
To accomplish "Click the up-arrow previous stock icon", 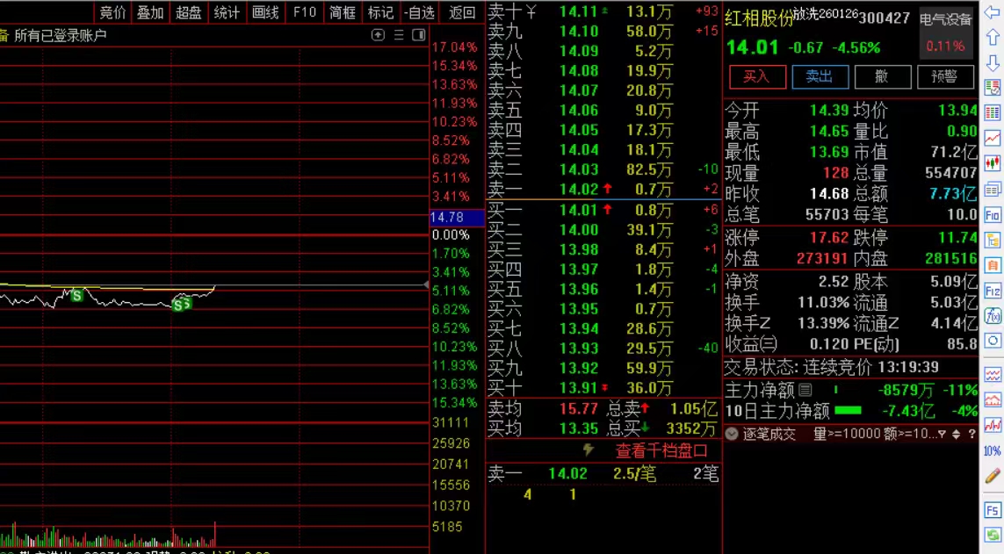I will pyautogui.click(x=993, y=39).
